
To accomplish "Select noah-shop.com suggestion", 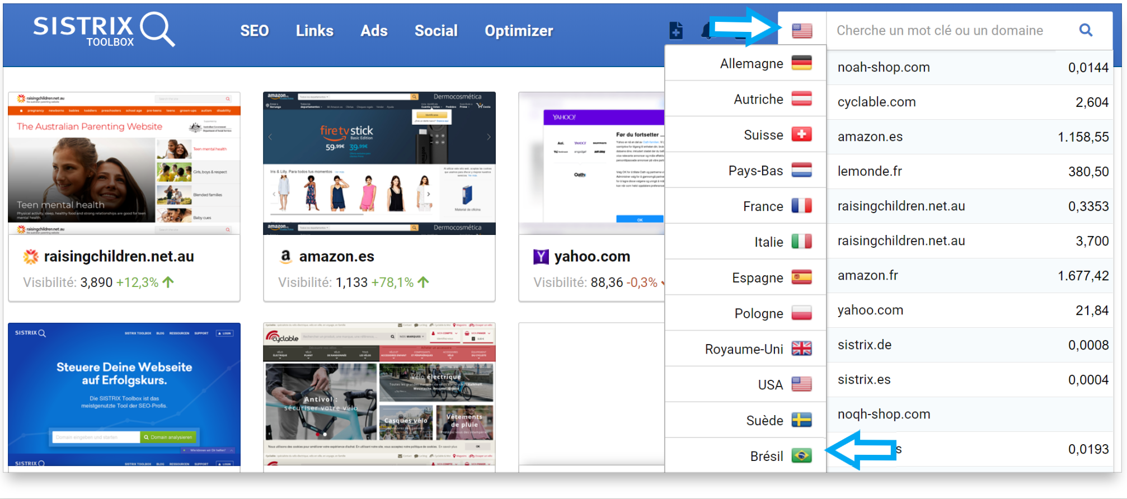I will [x=970, y=68].
